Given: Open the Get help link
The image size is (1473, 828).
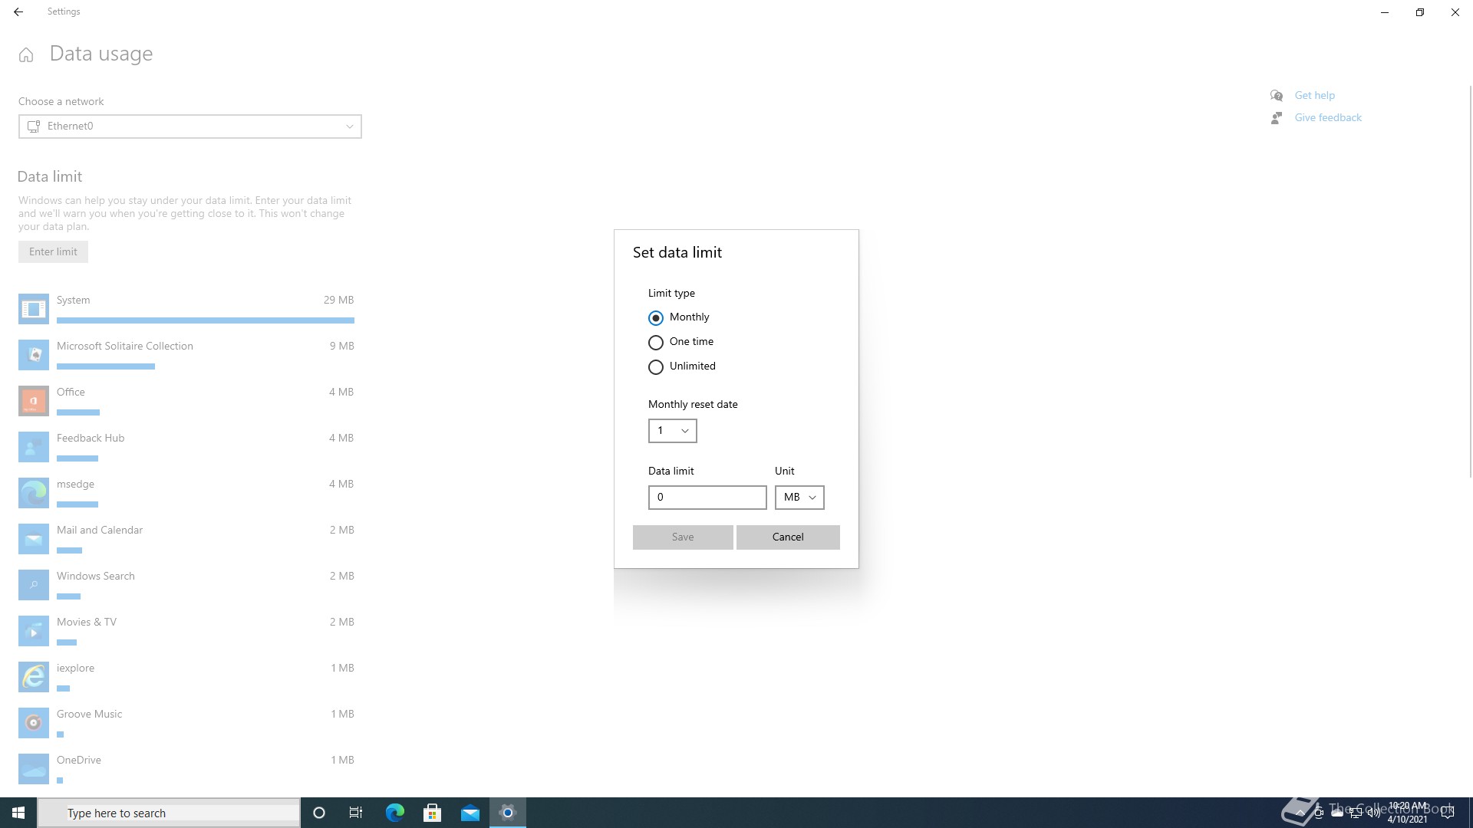Looking at the screenshot, I should [1314, 95].
